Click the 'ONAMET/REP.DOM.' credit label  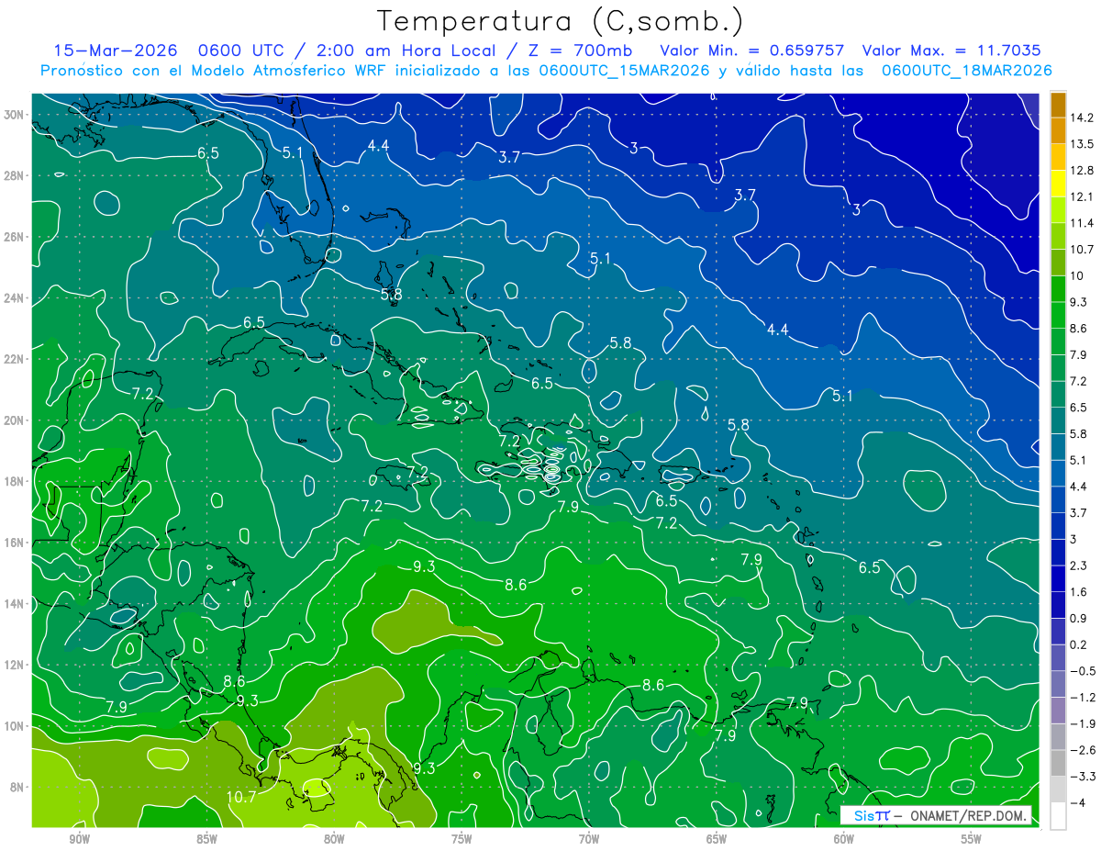(x=966, y=815)
